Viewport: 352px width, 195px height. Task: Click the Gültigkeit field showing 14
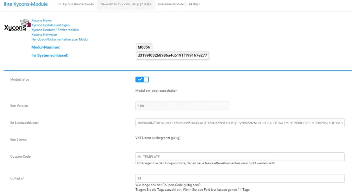240,178
